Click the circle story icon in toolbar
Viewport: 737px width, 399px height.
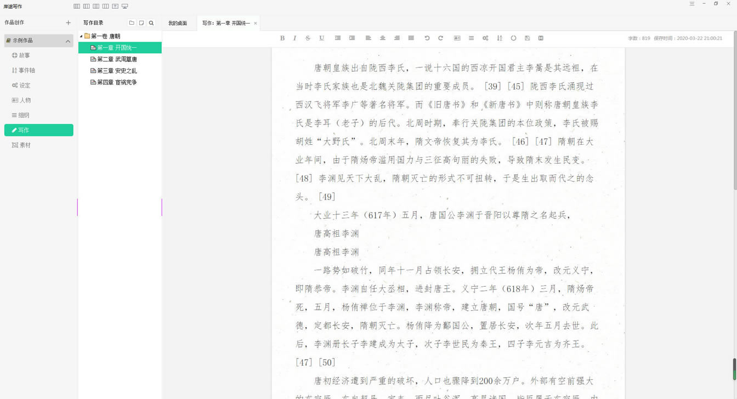(513, 38)
